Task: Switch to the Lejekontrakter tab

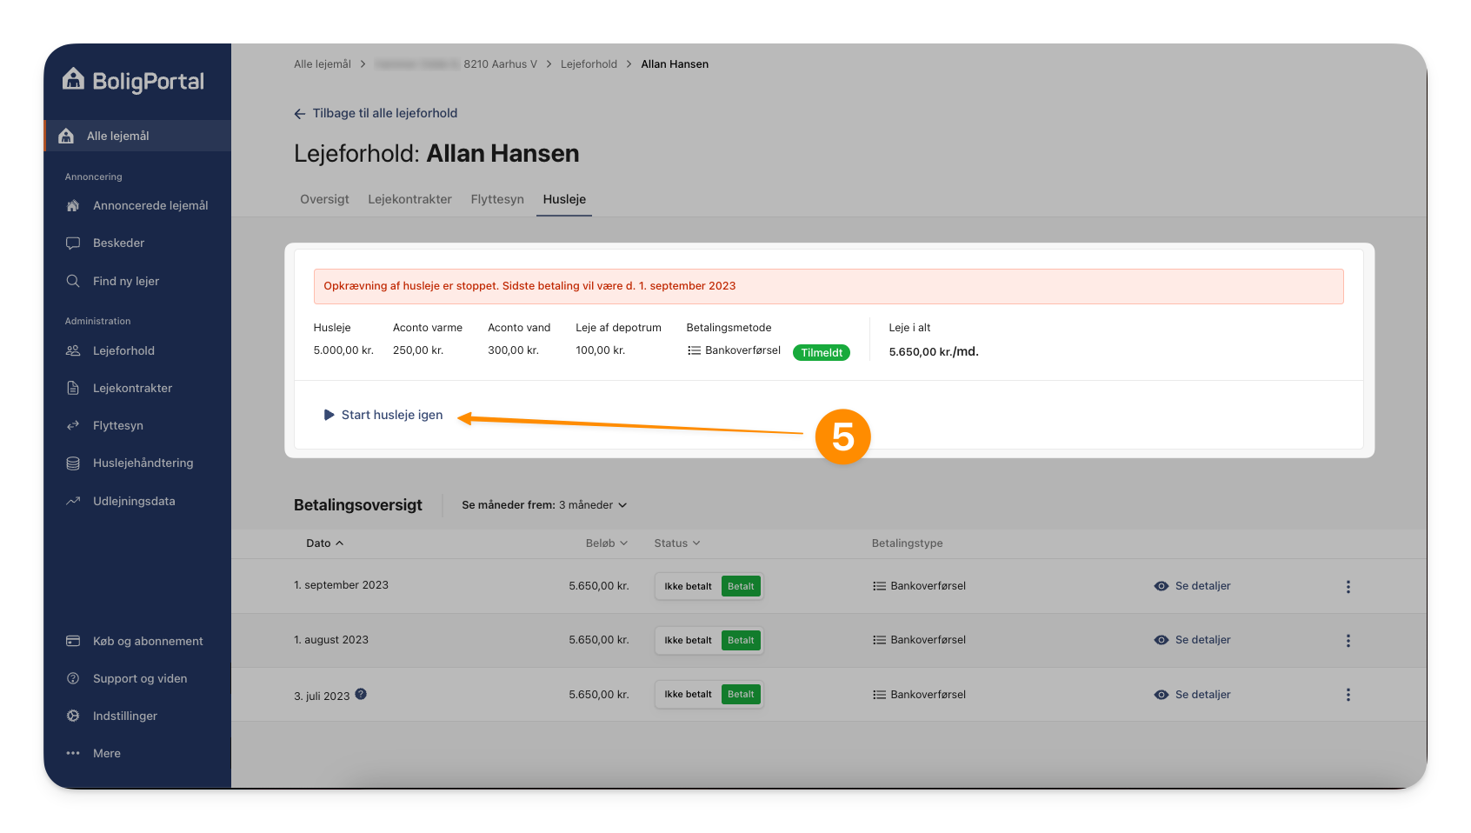Action: click(409, 199)
